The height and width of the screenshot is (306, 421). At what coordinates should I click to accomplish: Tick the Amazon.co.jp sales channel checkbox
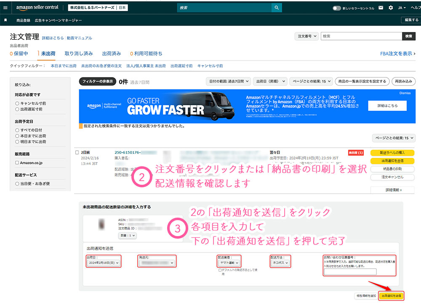17,162
